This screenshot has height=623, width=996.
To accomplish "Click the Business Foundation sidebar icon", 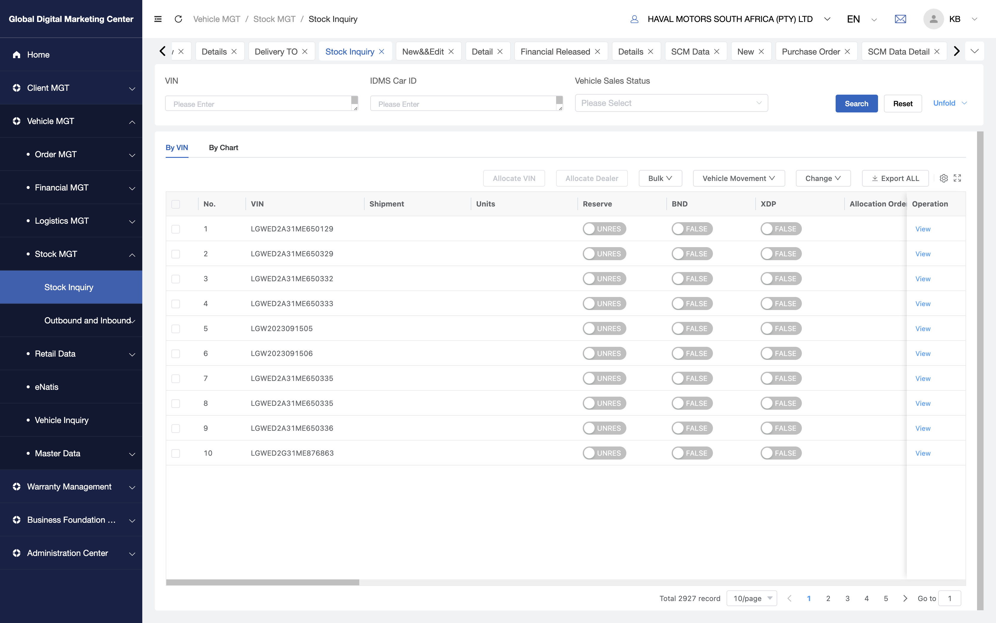I will [x=17, y=520].
